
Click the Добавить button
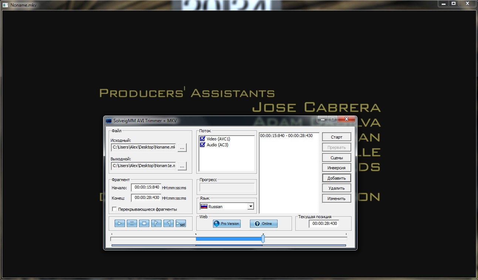tap(336, 178)
